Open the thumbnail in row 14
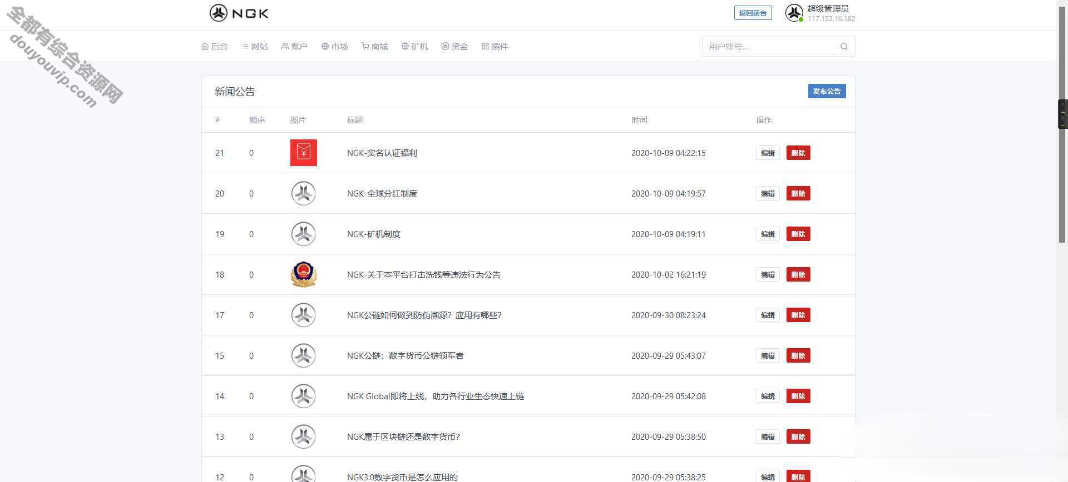This screenshot has width=1068, height=482. 304,396
